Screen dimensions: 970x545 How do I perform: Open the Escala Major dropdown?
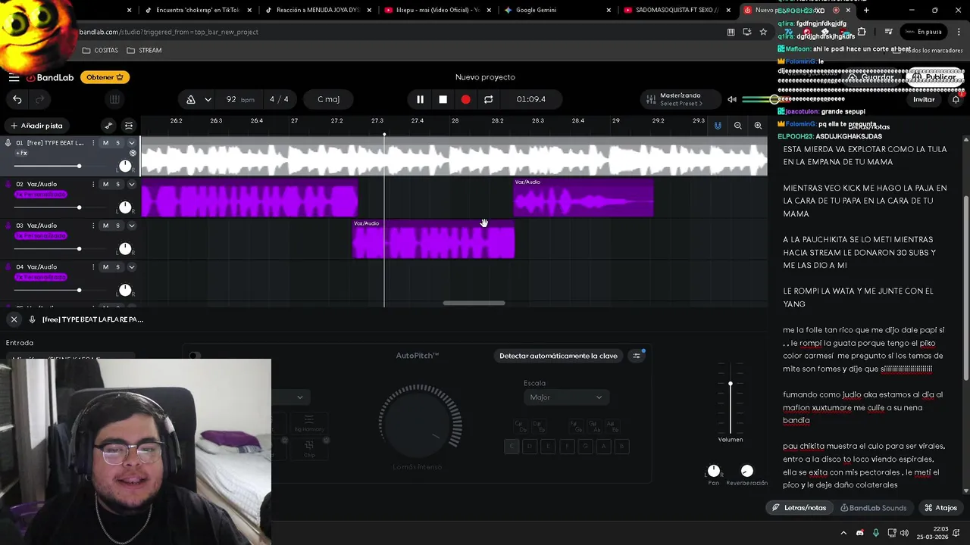coord(566,397)
